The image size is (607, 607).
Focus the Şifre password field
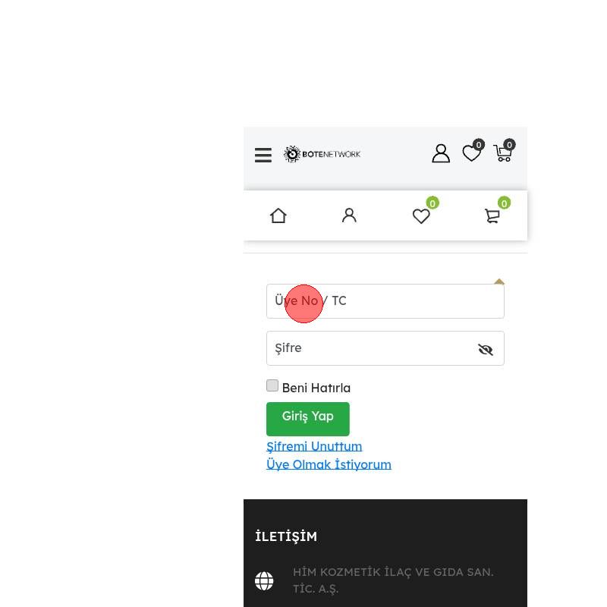[x=385, y=348]
